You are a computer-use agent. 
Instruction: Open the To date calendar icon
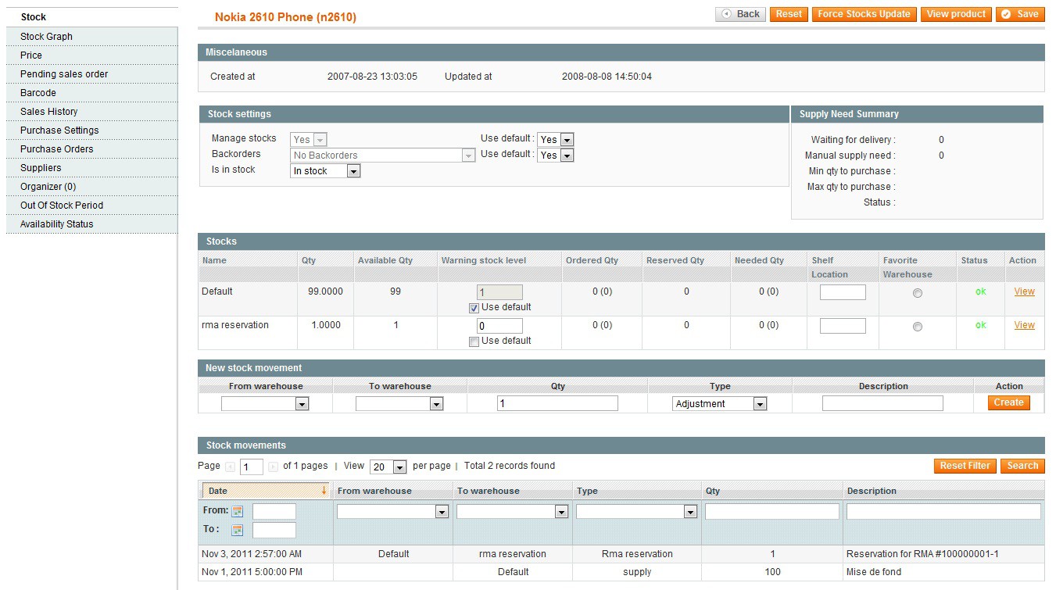(x=238, y=530)
